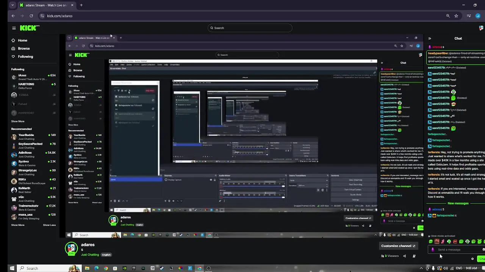The image size is (485, 272).
Task: Open the emoji picker in the message box
Action: point(483,249)
